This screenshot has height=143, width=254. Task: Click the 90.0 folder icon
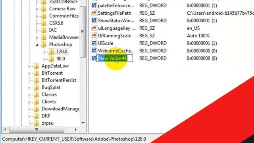click(51, 59)
